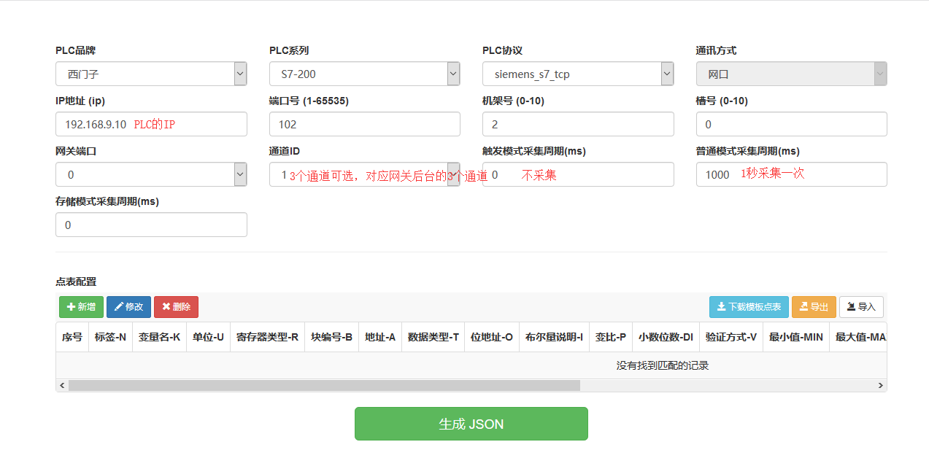Open the PLC系列 series dropdown
Viewport: 929px width, 458px height.
point(364,74)
